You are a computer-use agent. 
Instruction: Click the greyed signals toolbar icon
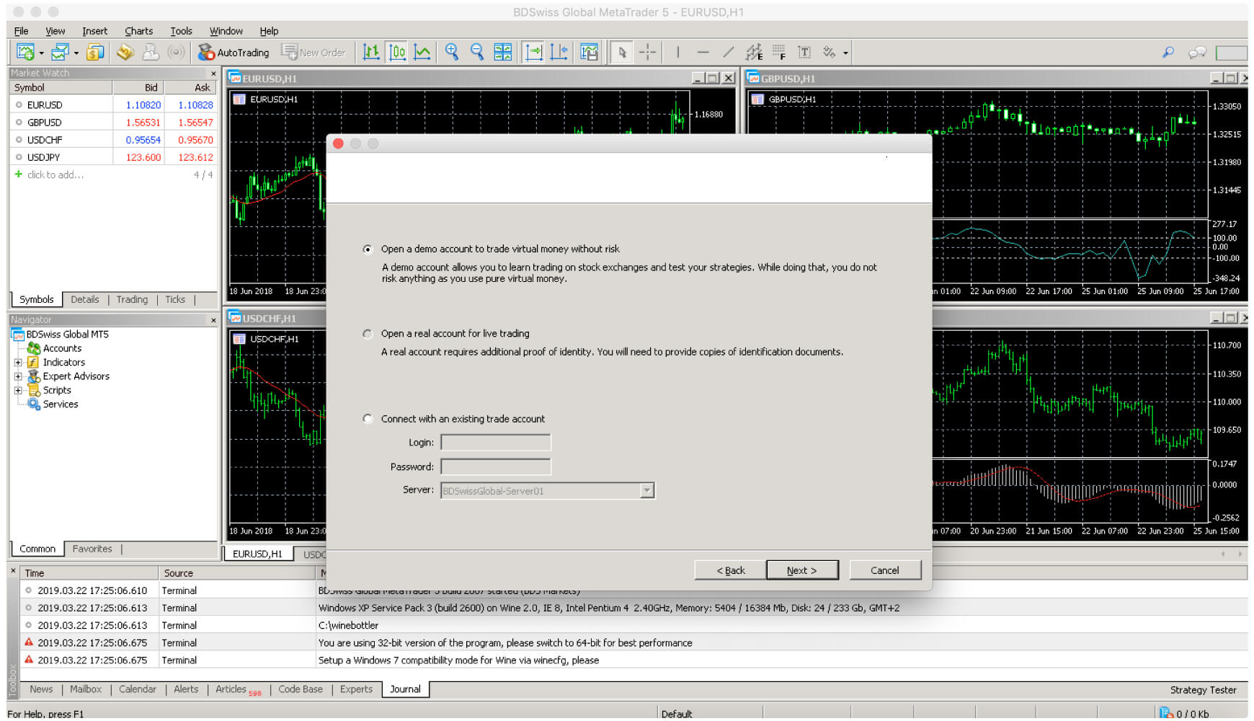(175, 52)
